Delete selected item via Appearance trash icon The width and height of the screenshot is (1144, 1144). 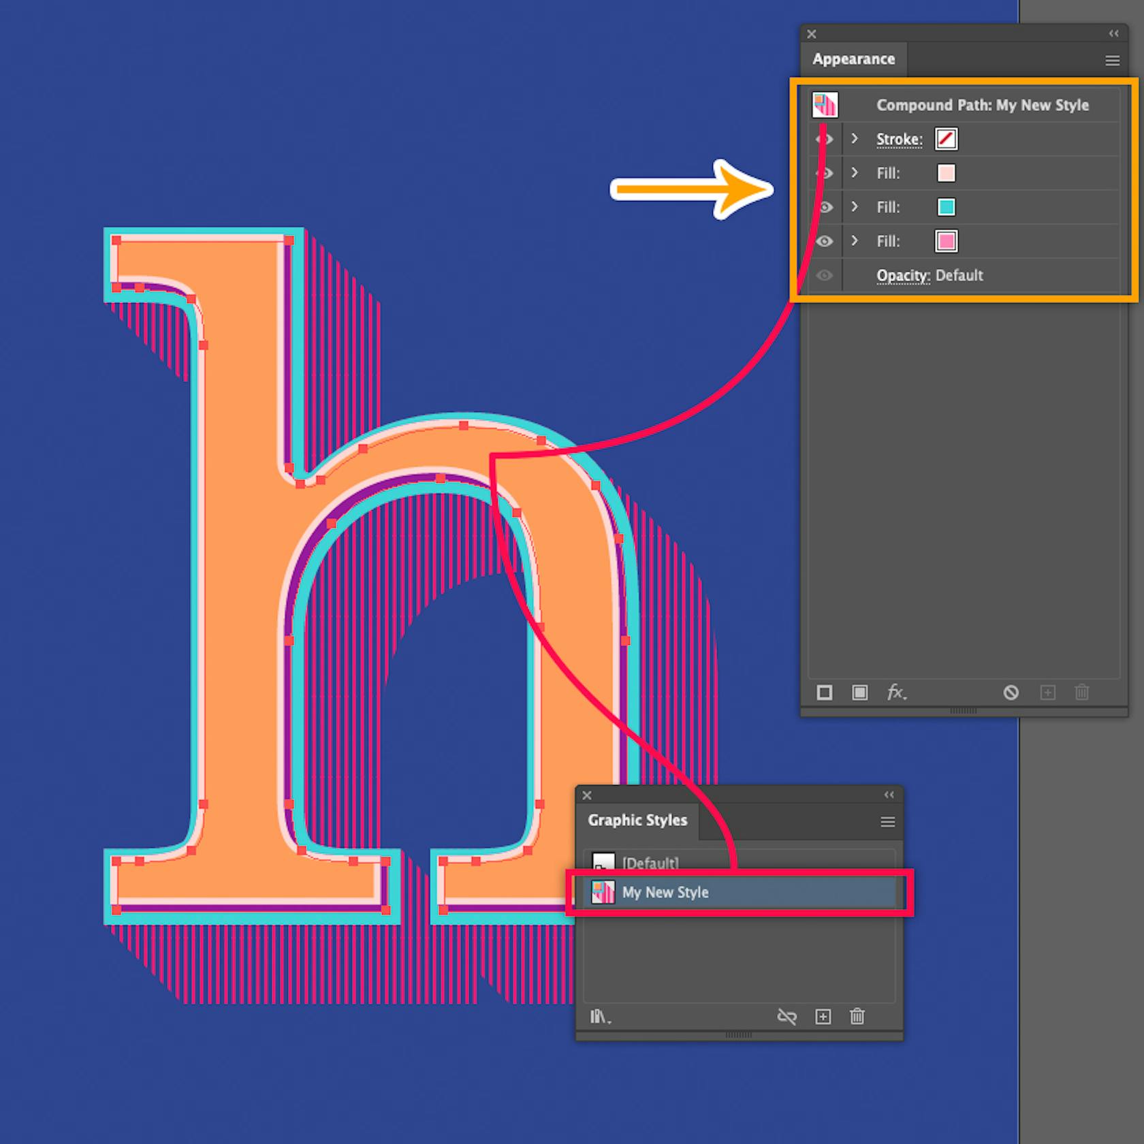(x=1083, y=693)
